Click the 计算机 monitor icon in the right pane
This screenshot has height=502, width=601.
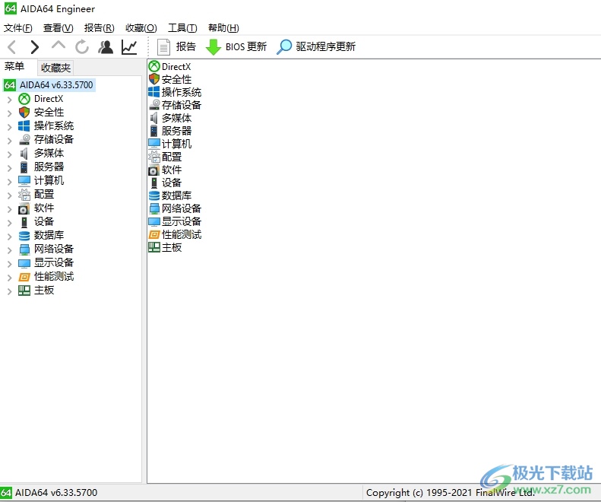pyautogui.click(x=154, y=144)
